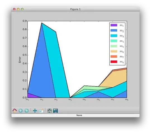The height and width of the screenshot is (133, 151).
Task: Click the m2 x-axis tick label
Action: coord(42,100)
